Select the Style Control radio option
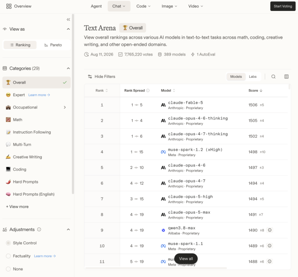The width and height of the screenshot is (298, 277). click(8, 243)
